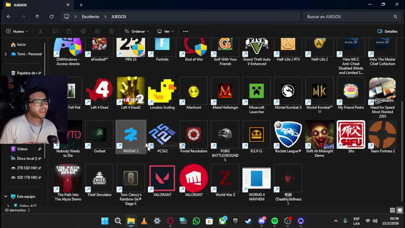Select Halo The Master Chief Collection icon
Viewport: 405px width, 228px height.
[x=382, y=47]
